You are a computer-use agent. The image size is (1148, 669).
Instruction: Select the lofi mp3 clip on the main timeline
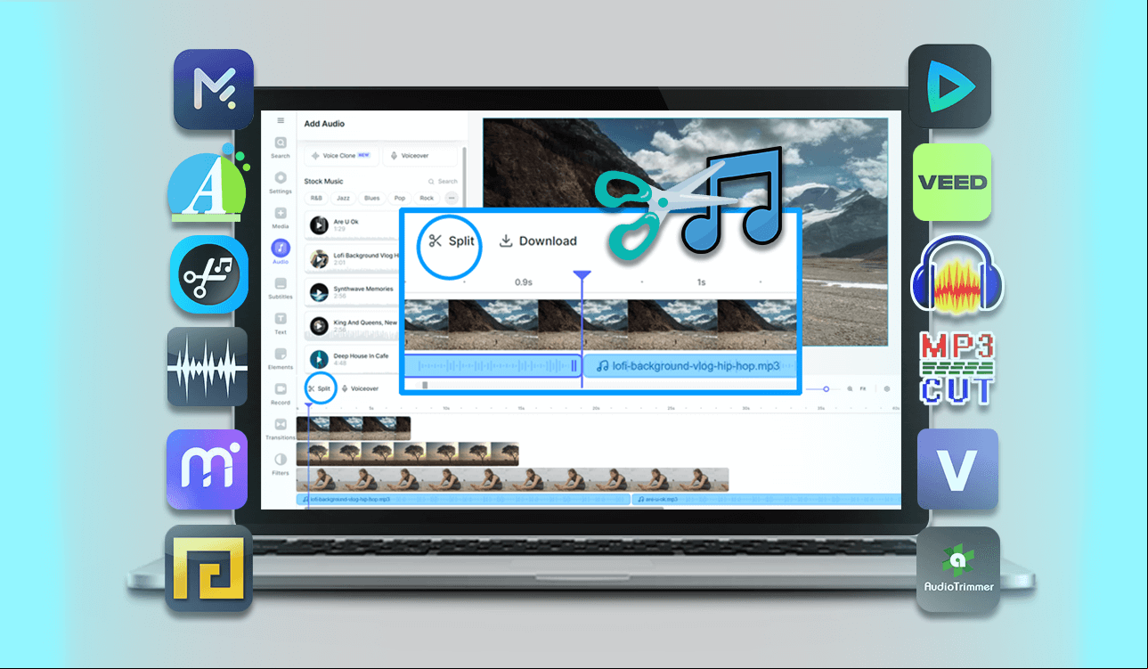coord(463,500)
